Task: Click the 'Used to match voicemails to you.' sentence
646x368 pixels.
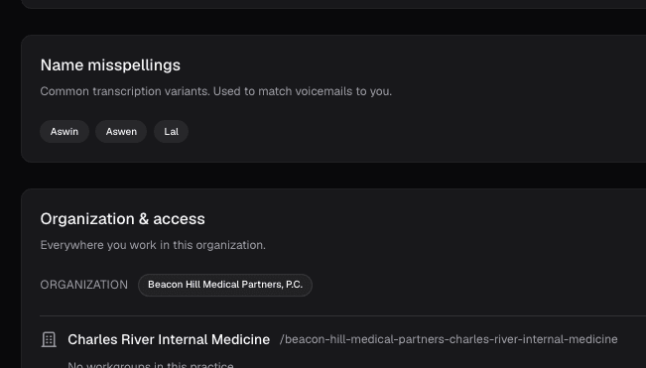Action: click(303, 91)
